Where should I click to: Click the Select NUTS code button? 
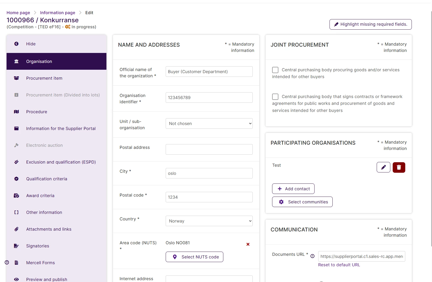194,257
